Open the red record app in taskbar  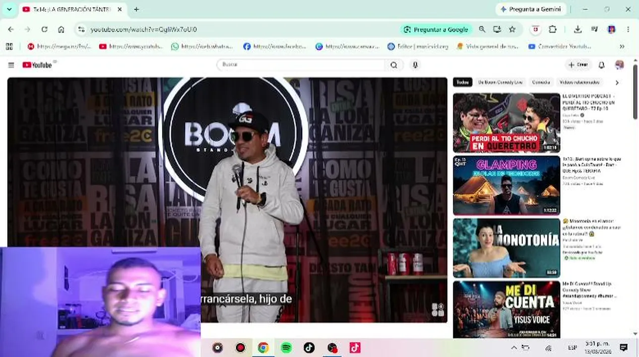(241, 348)
